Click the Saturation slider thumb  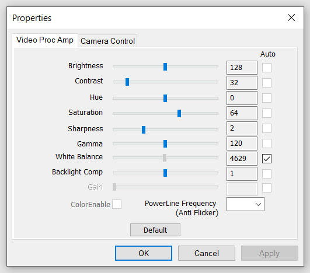pos(179,113)
